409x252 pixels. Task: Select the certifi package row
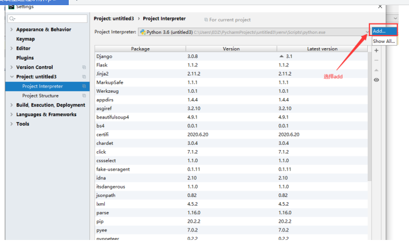tap(231, 135)
